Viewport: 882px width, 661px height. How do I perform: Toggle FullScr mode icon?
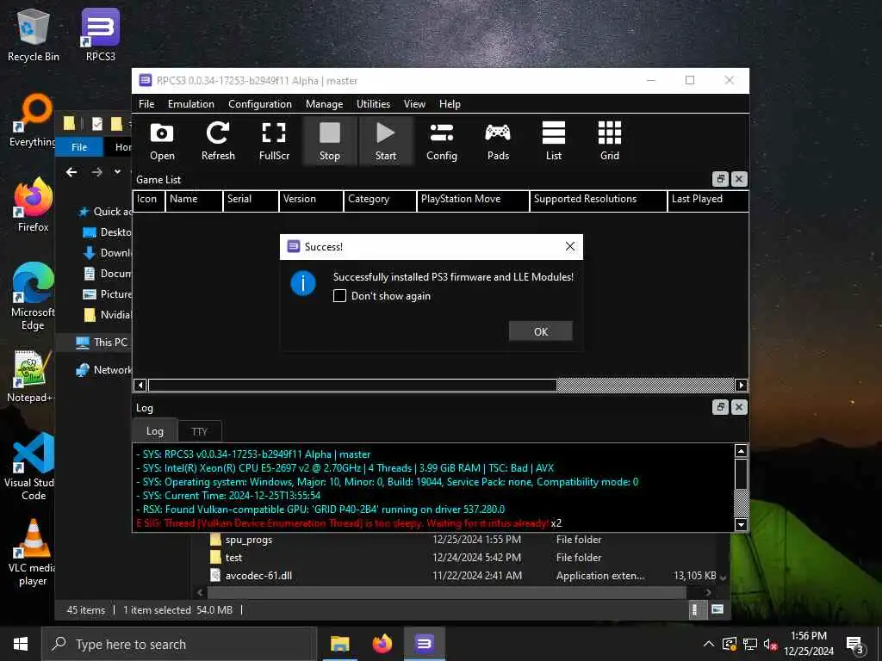(x=274, y=140)
